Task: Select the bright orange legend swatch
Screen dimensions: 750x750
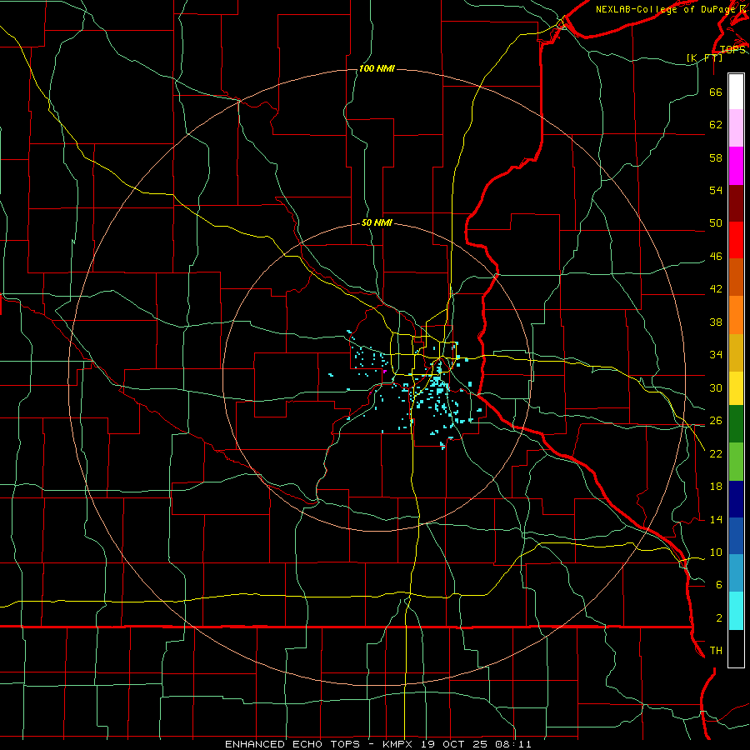Action: 736,315
